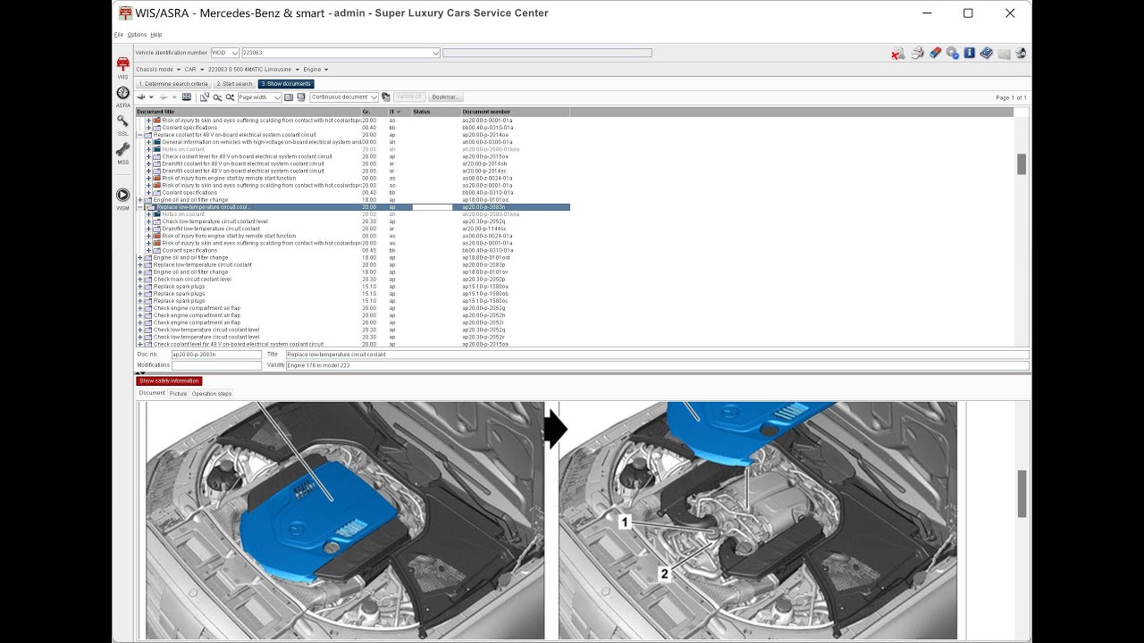This screenshot has width=1144, height=643.
Task: Open the File menu
Action: [x=119, y=34]
